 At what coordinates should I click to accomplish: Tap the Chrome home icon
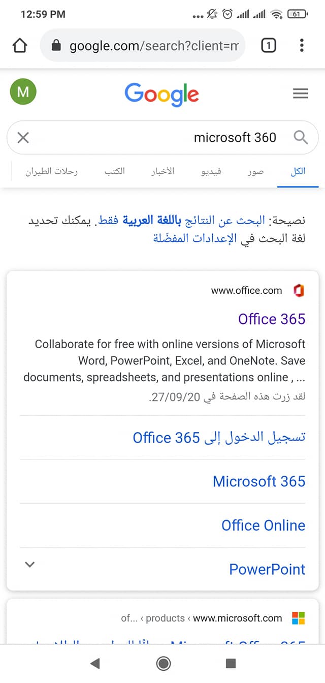coord(19,46)
